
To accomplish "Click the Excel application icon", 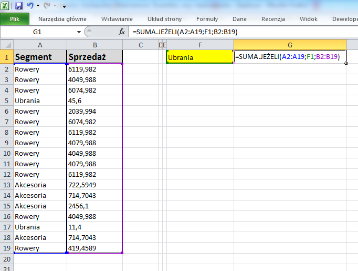I will [5, 5].
